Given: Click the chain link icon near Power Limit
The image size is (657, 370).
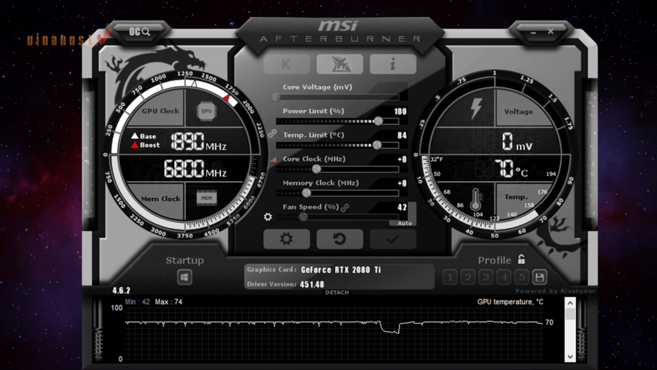Looking at the screenshot, I should pos(273,133).
